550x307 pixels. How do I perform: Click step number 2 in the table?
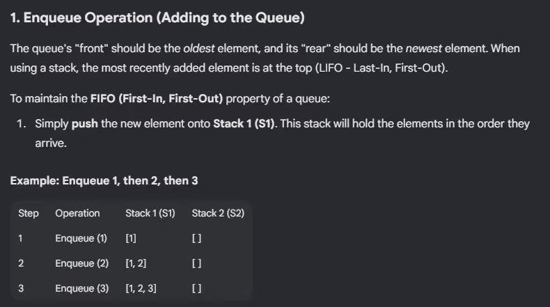tap(21, 263)
